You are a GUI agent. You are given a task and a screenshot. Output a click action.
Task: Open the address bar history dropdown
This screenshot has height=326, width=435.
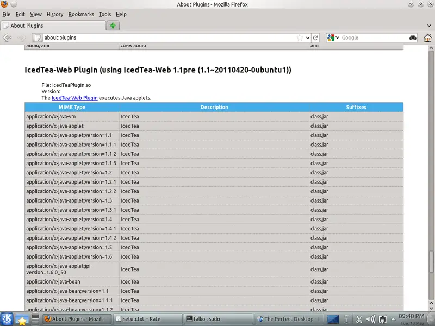tap(308, 37)
